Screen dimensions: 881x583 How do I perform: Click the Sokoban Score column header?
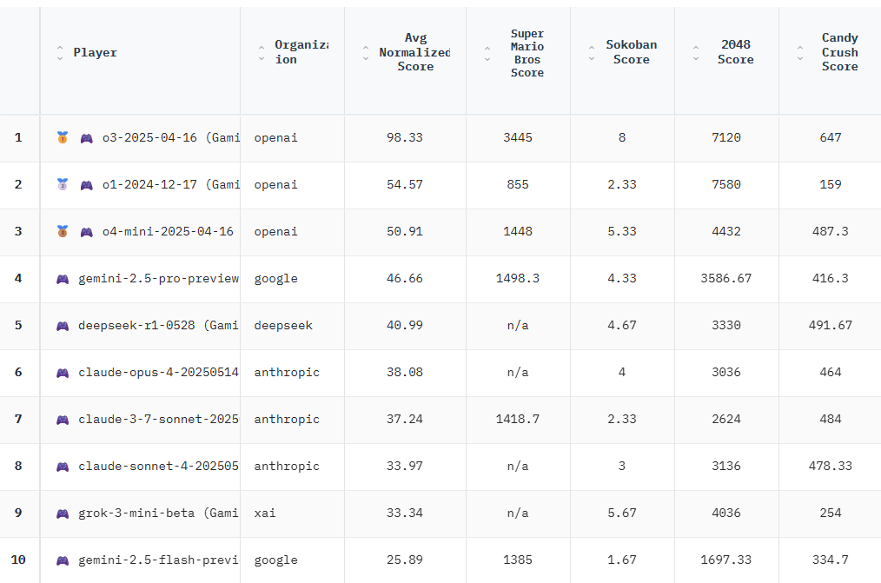pos(631,53)
